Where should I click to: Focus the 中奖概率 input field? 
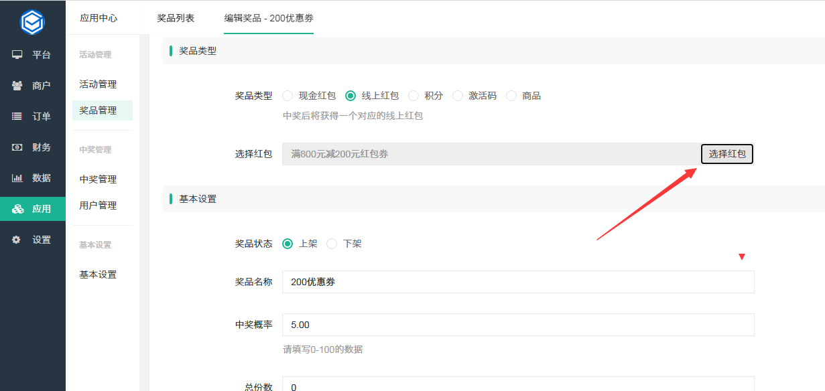click(x=518, y=325)
